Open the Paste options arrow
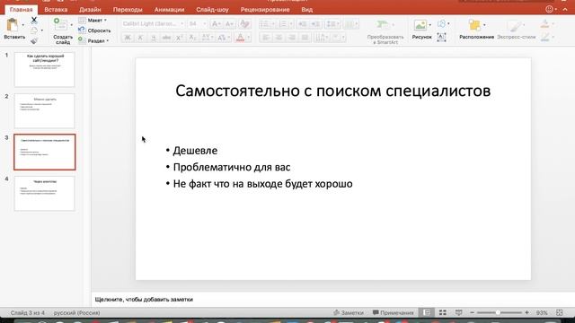 pyautogui.click(x=22, y=25)
